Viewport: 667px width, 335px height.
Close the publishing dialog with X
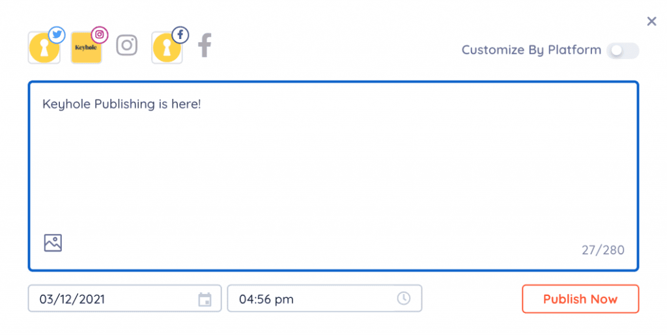[651, 21]
